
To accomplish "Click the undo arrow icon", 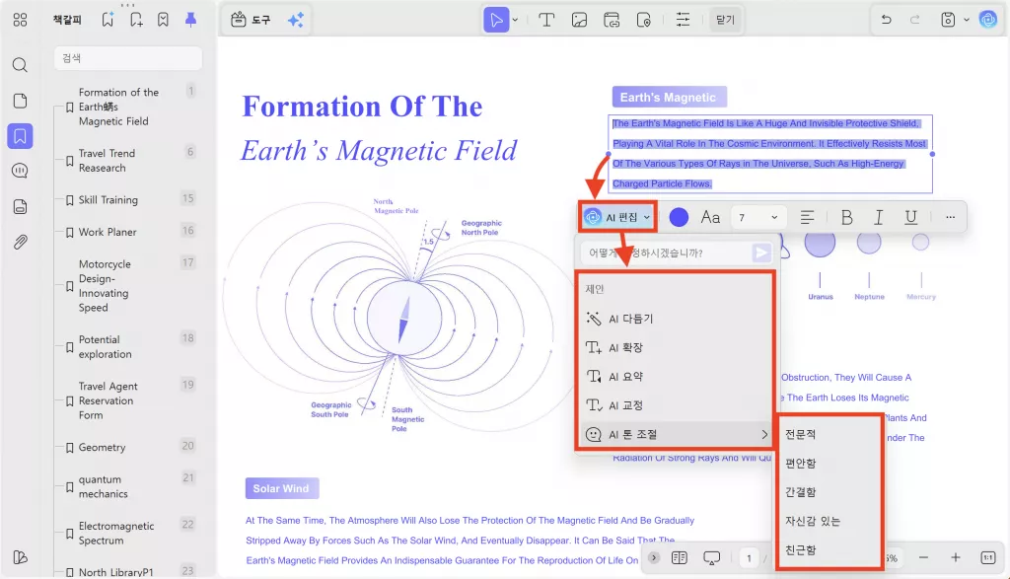I will 886,19.
